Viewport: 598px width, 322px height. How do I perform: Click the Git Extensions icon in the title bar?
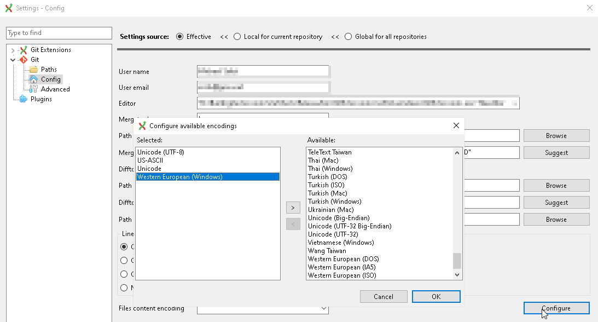click(x=8, y=8)
